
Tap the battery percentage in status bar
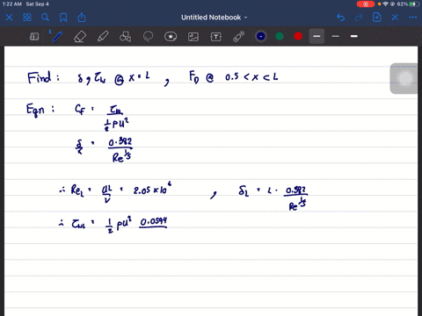click(x=403, y=4)
